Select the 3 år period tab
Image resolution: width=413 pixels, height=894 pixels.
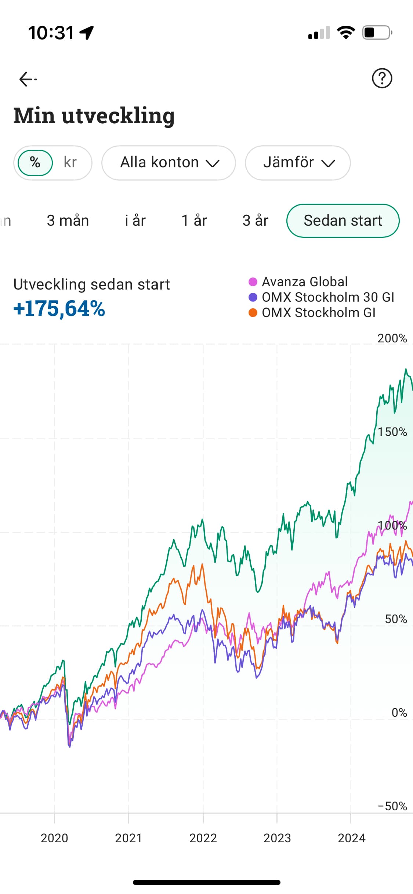click(x=255, y=221)
